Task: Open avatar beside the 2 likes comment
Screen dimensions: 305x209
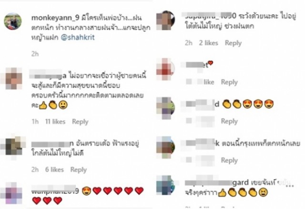Action: [x=165, y=20]
